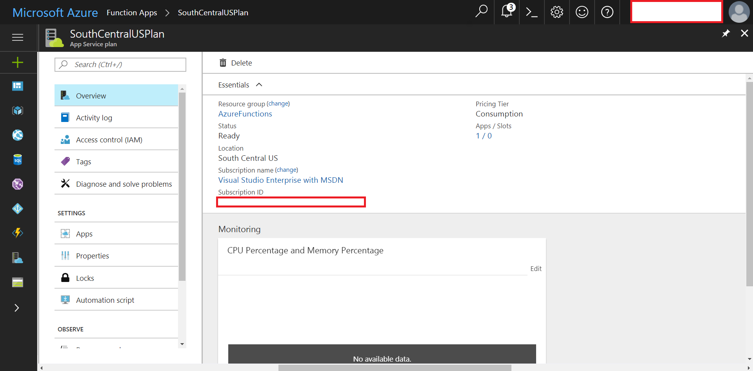The width and height of the screenshot is (753, 371).
Task: Select Overview in the resource menu
Action: click(116, 95)
